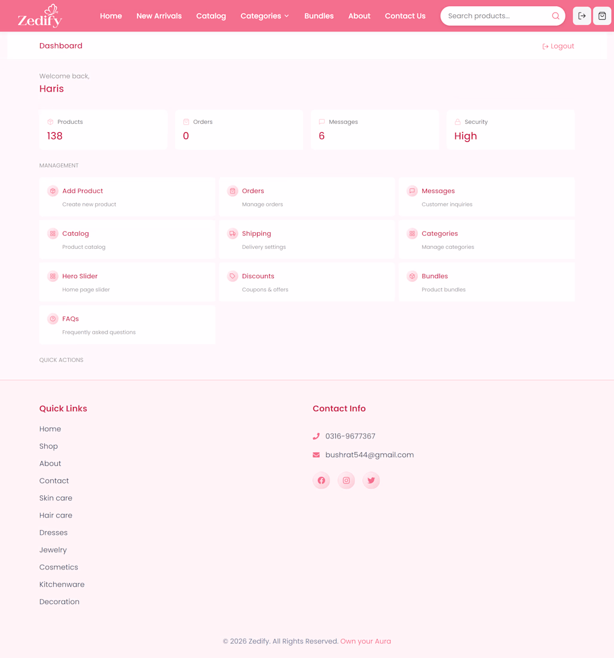
Task: Follow the Home quick link in footer
Action: click(x=50, y=429)
